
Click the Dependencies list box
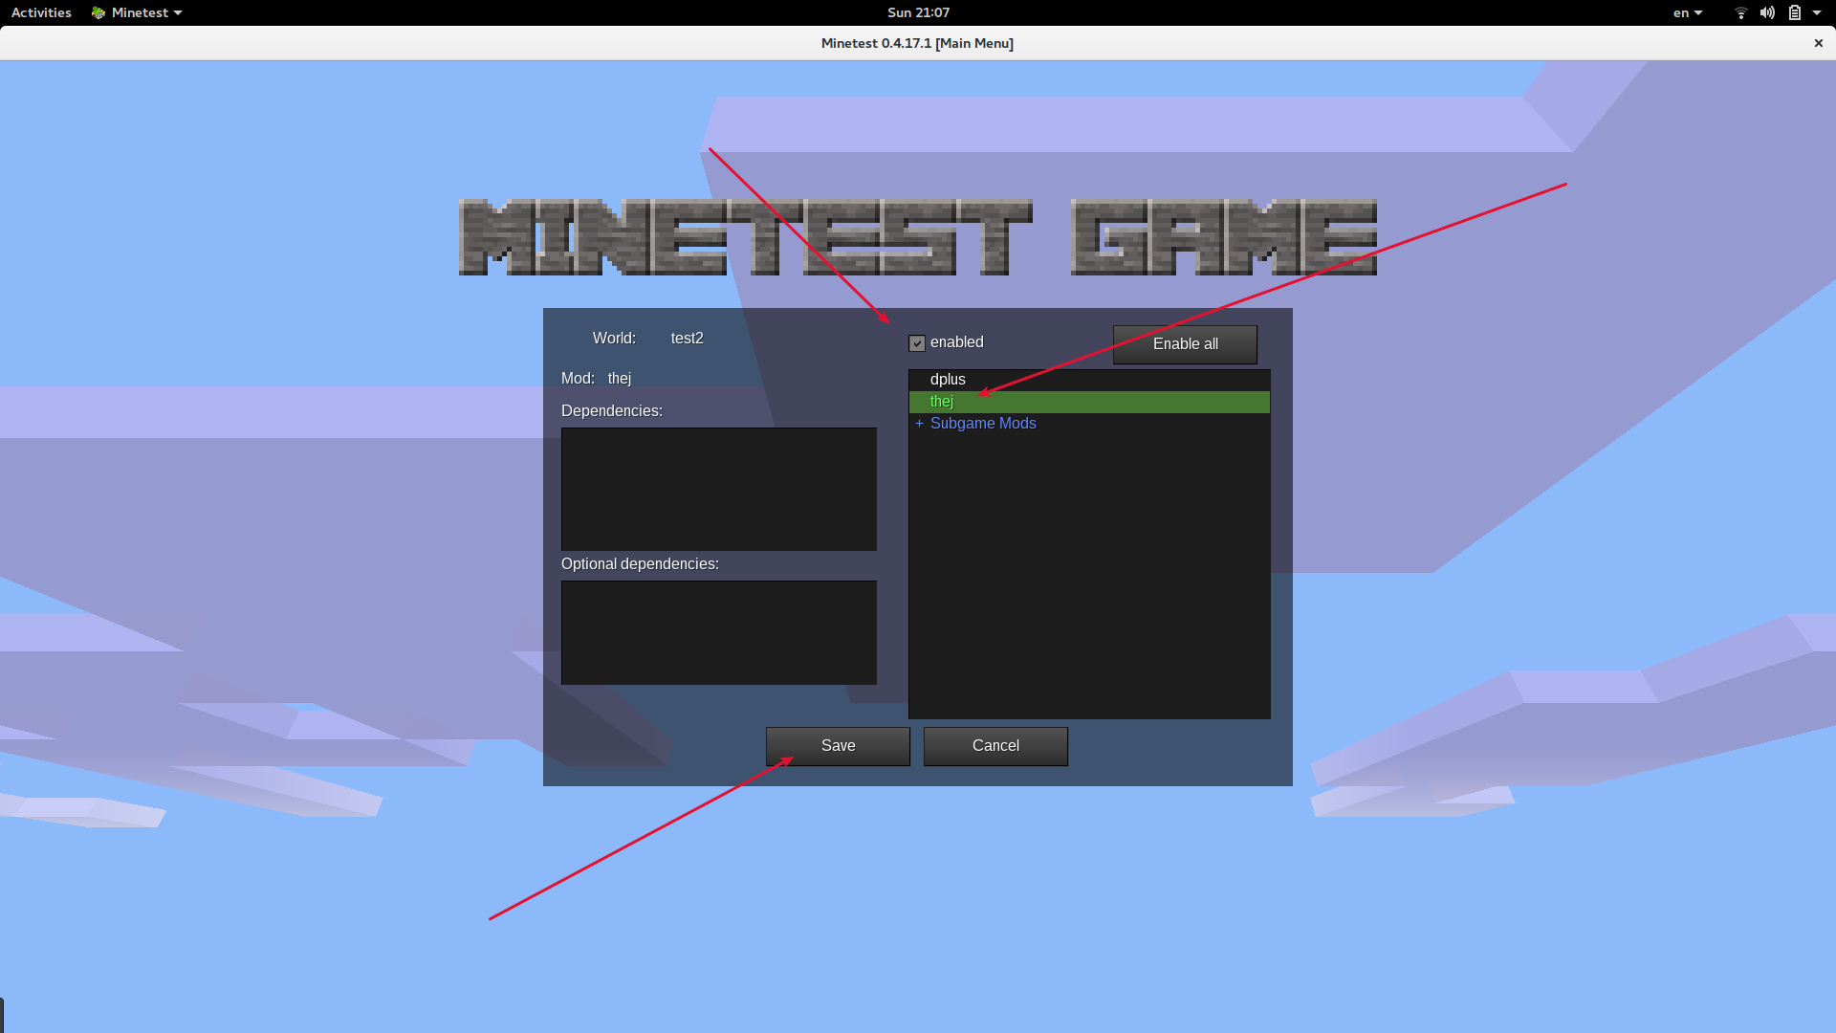(x=719, y=489)
